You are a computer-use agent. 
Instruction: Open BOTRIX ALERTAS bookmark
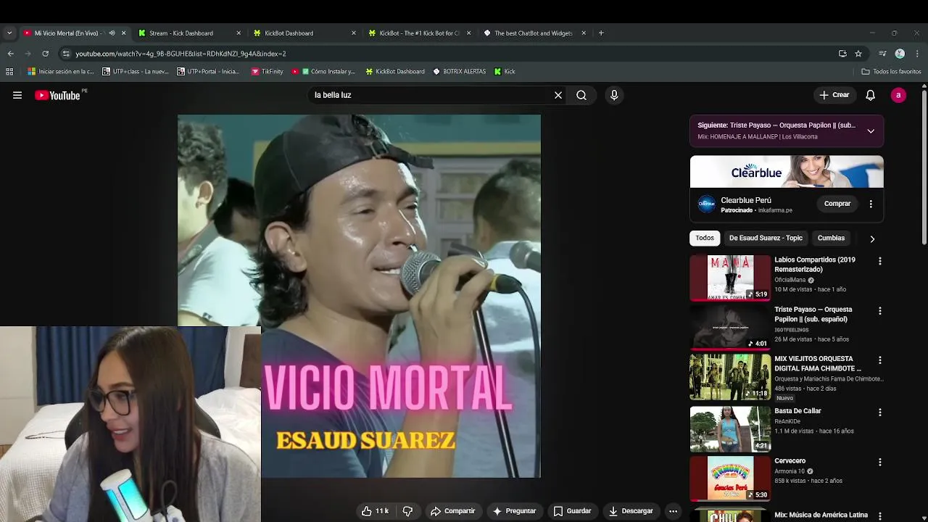click(x=460, y=72)
